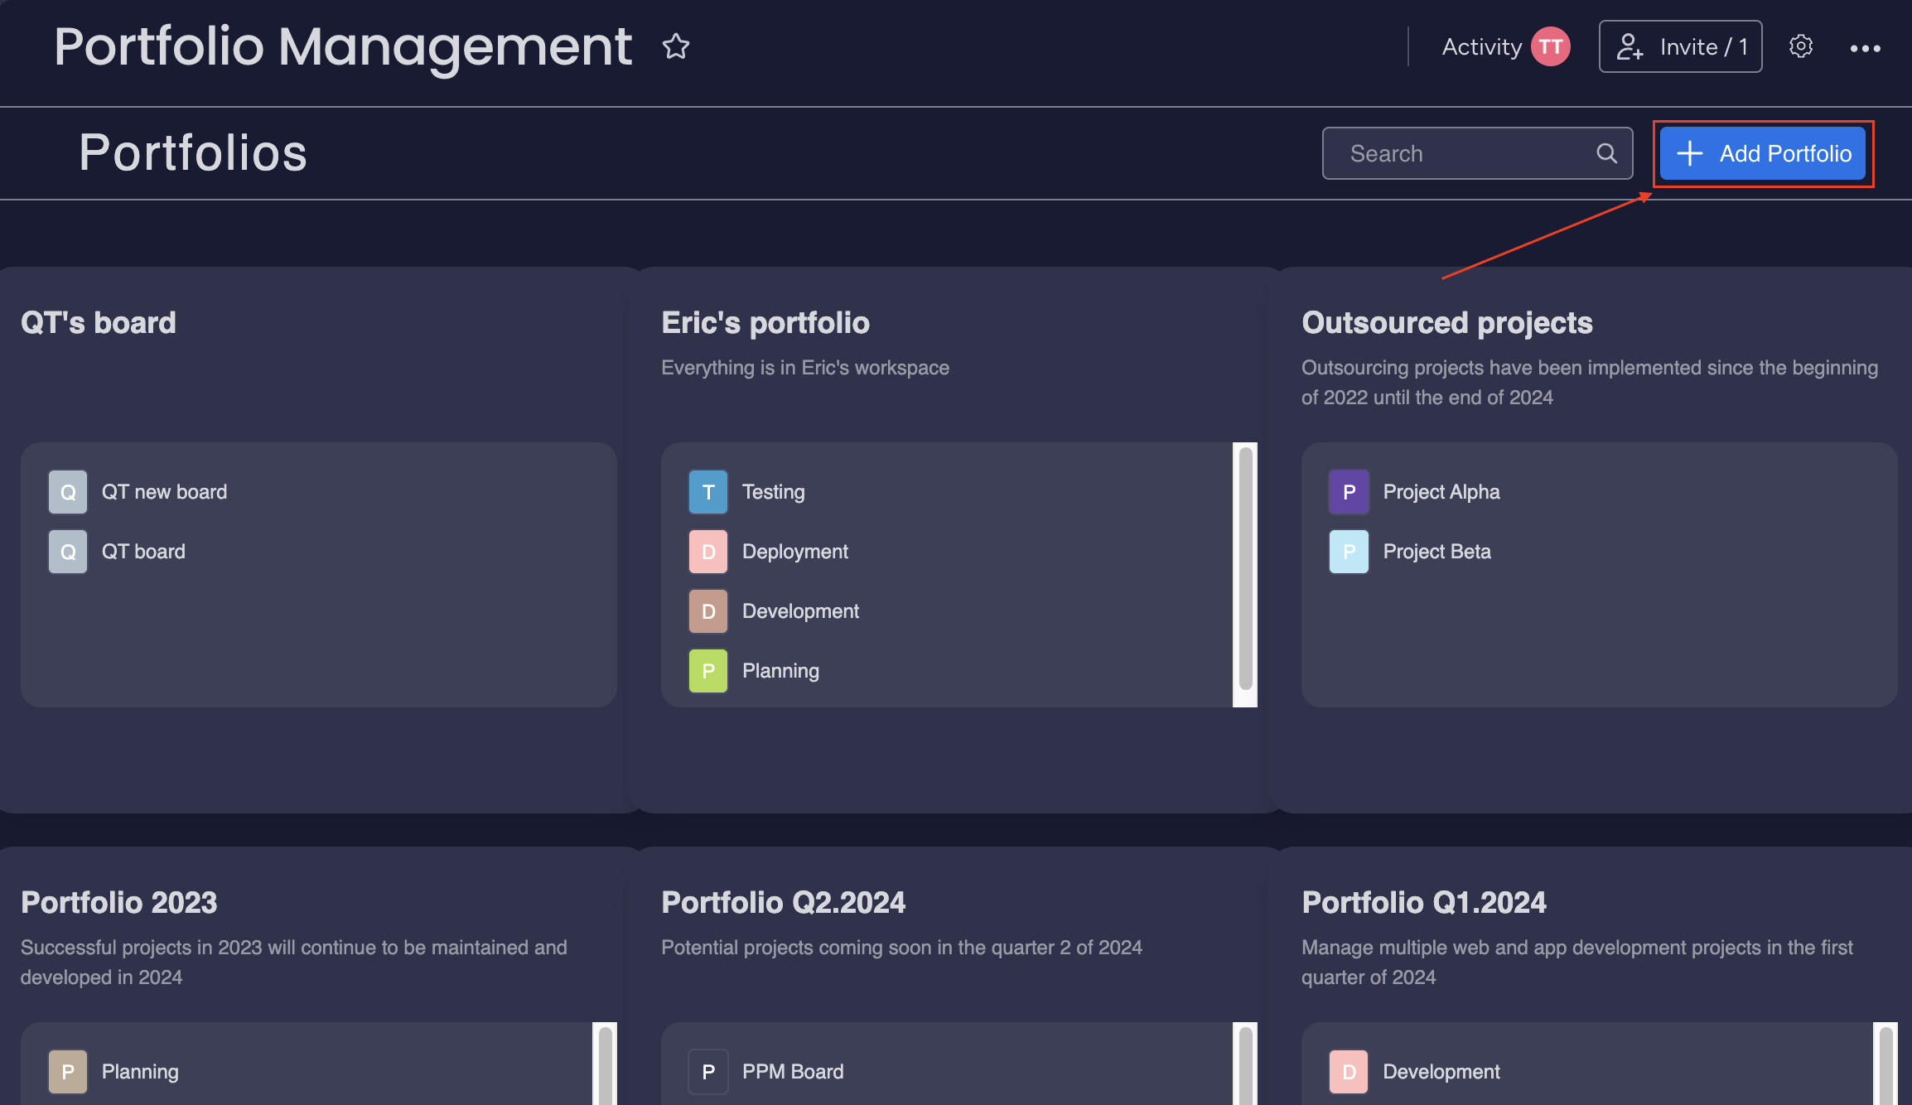
Task: Open the Activity link in header
Action: (1481, 46)
